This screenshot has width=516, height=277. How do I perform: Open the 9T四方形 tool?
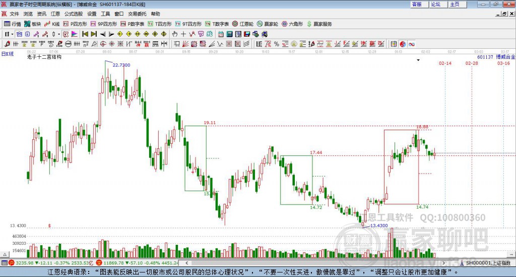(188, 24)
